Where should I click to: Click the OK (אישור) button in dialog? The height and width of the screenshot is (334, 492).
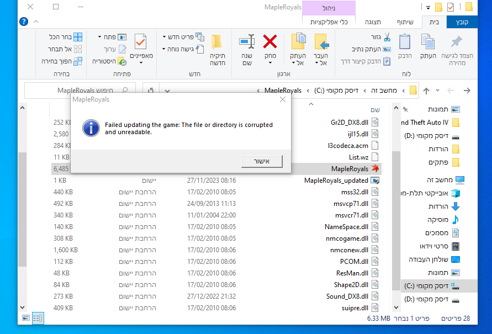262,161
